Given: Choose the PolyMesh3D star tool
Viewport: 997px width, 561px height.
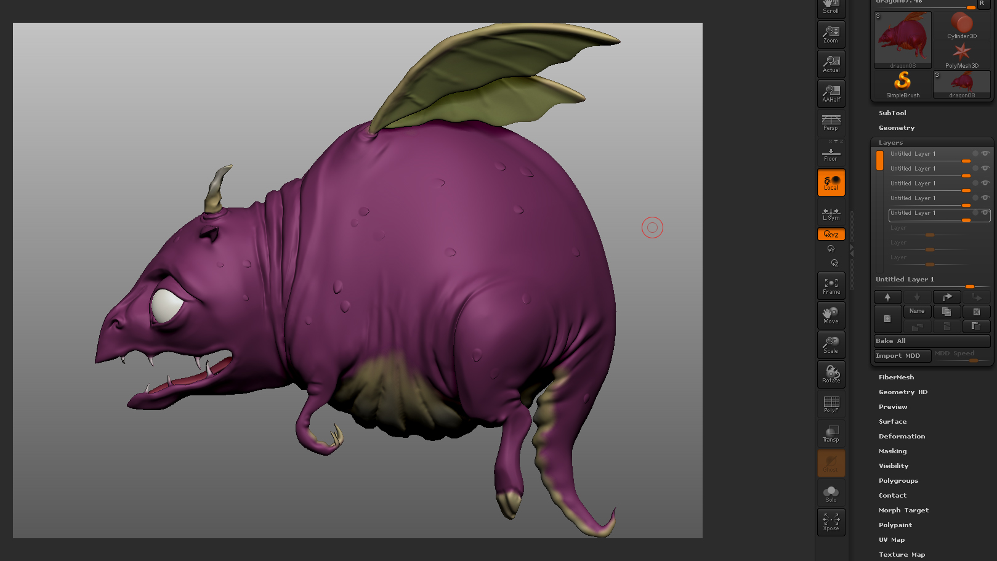Looking at the screenshot, I should pos(962,55).
